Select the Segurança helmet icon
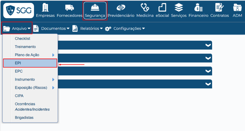The image size is (245, 131). [95, 8]
